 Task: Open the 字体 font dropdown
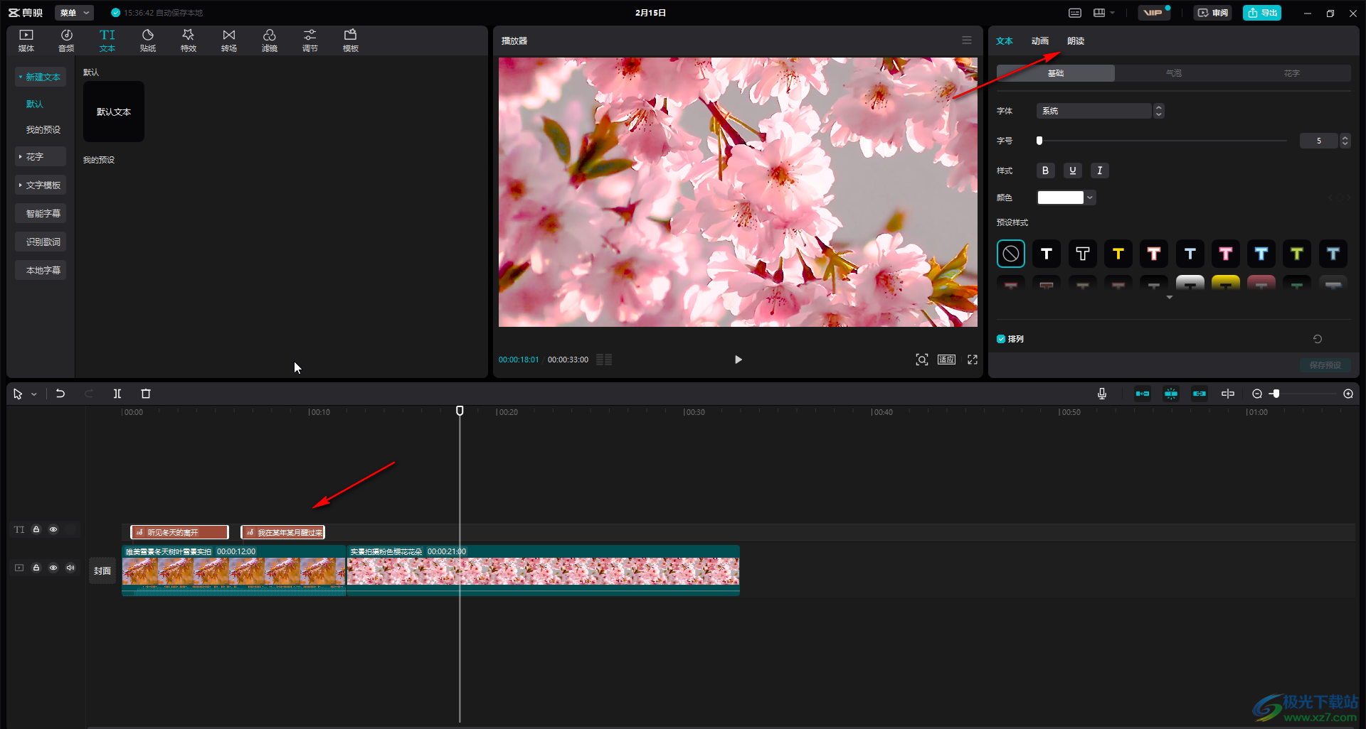(x=1100, y=111)
